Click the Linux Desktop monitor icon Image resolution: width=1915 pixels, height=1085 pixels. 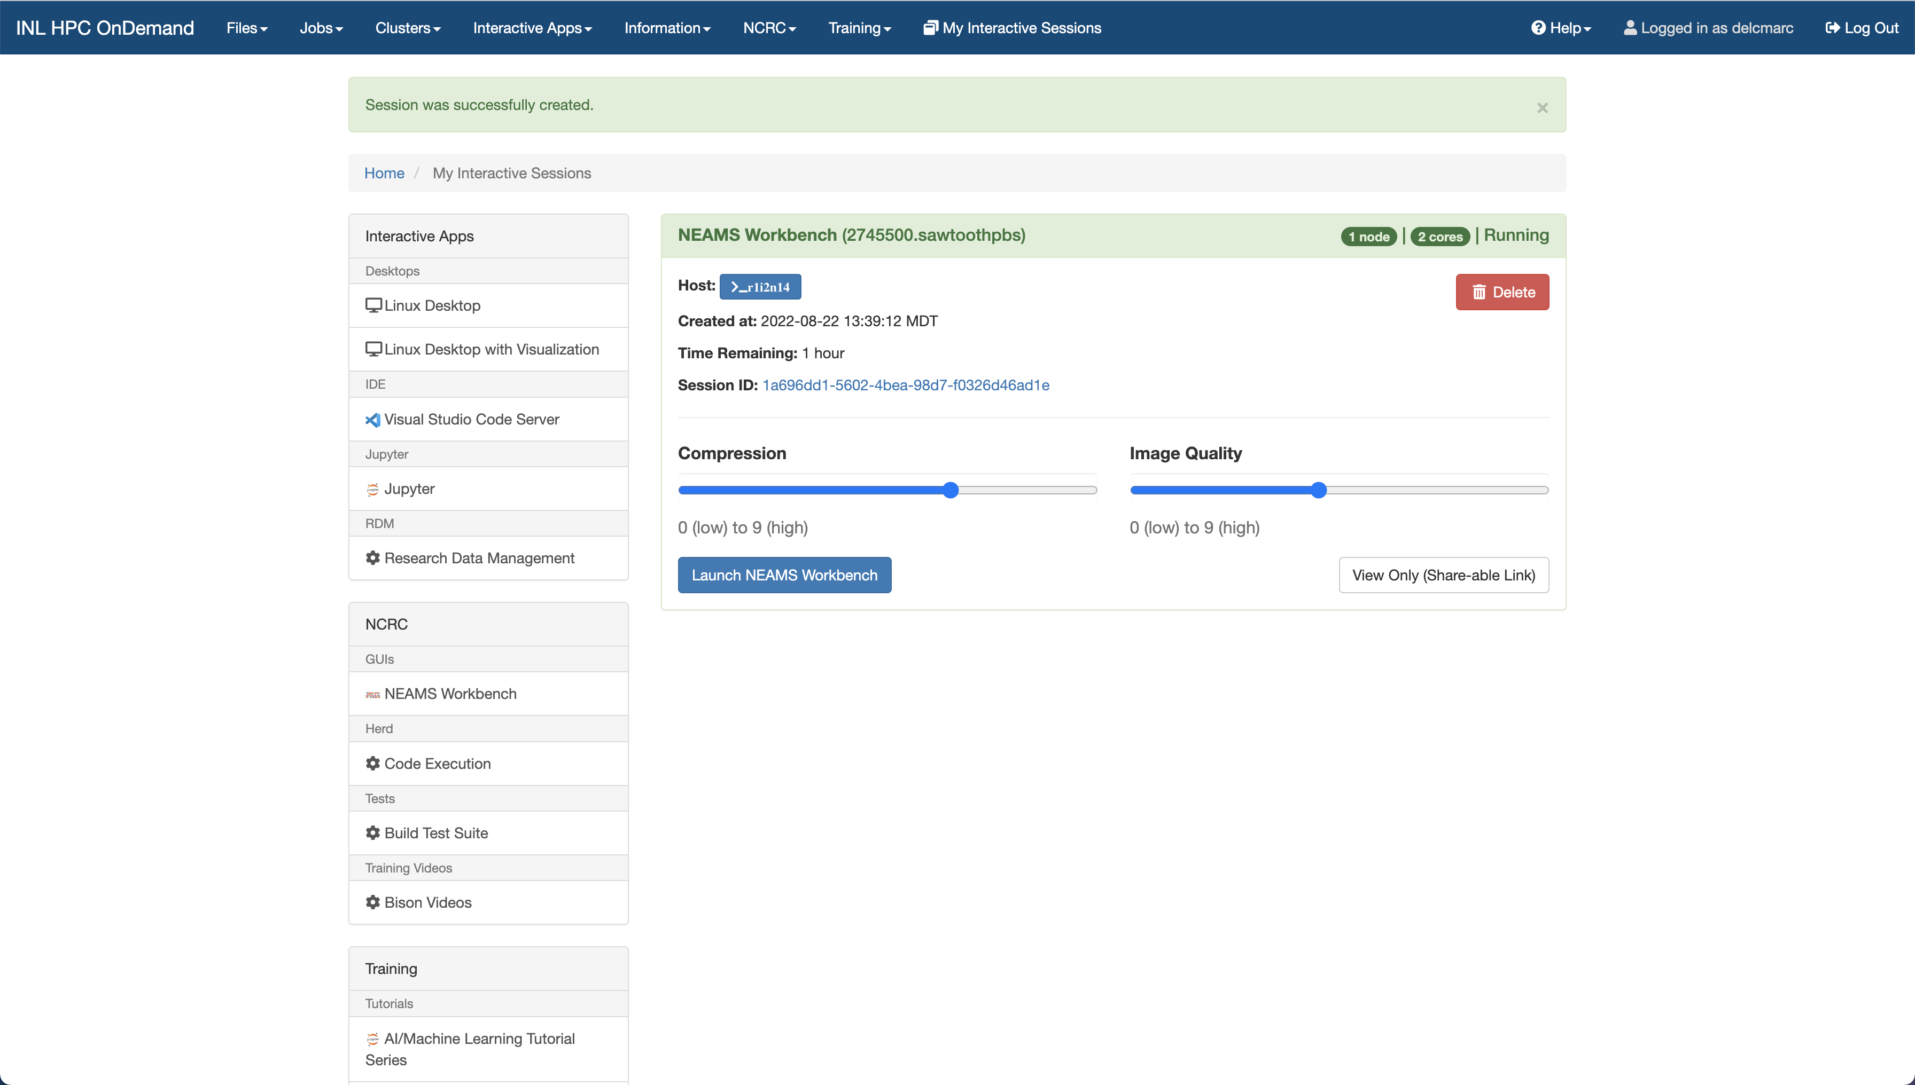(373, 305)
